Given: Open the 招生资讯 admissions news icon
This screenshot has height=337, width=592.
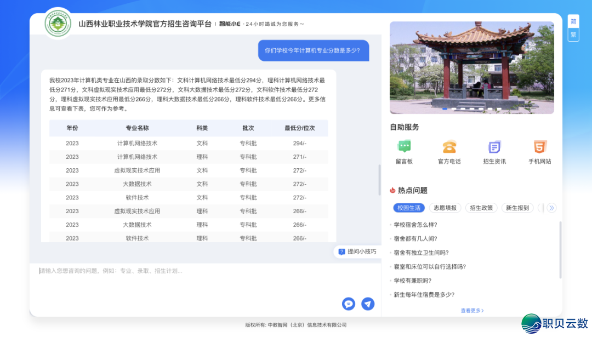Looking at the screenshot, I should coord(494,147).
